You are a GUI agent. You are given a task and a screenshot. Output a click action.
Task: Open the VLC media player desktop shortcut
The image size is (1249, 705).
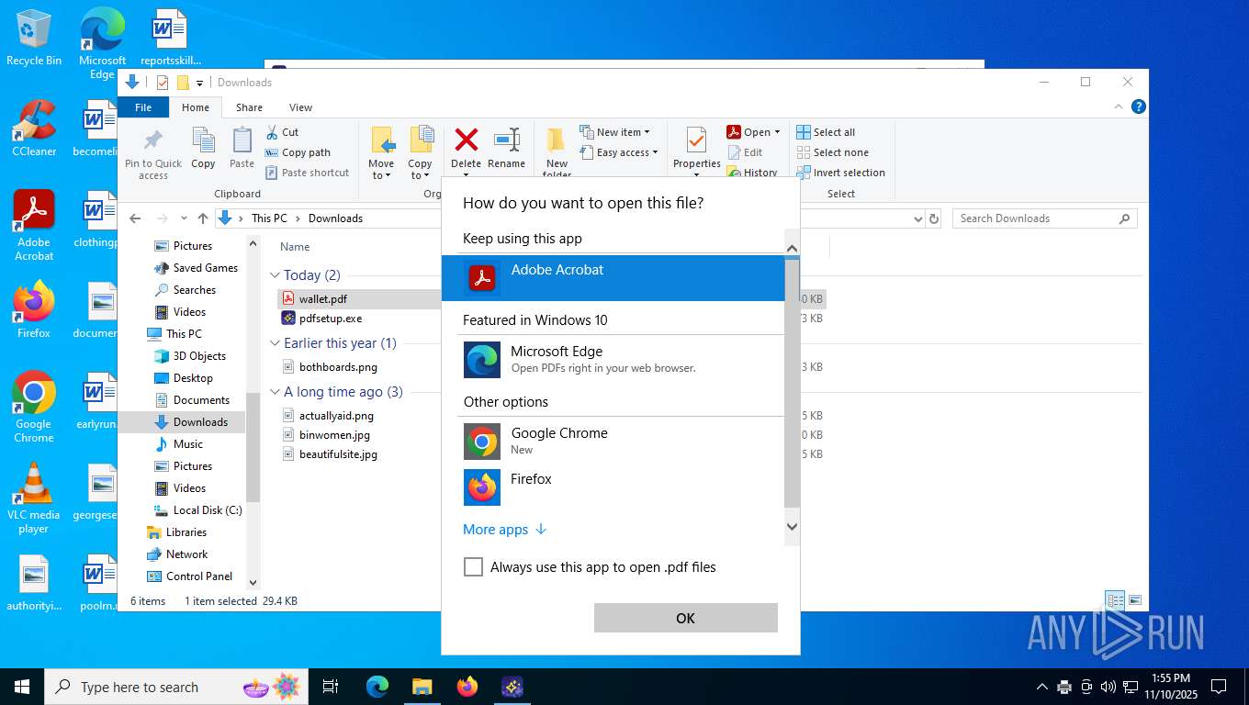pyautogui.click(x=34, y=498)
